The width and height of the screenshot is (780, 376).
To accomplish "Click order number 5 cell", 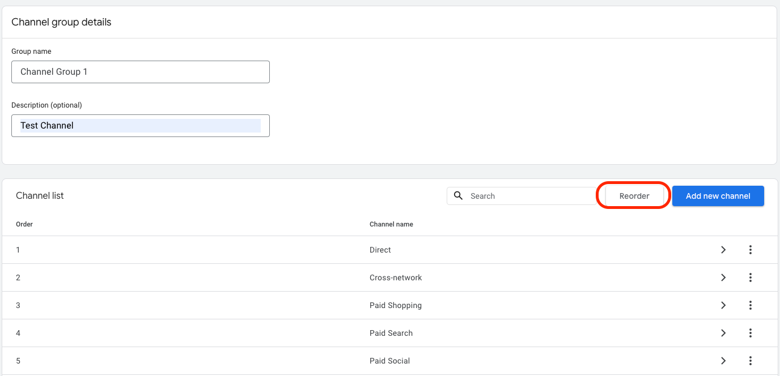I will (x=18, y=361).
